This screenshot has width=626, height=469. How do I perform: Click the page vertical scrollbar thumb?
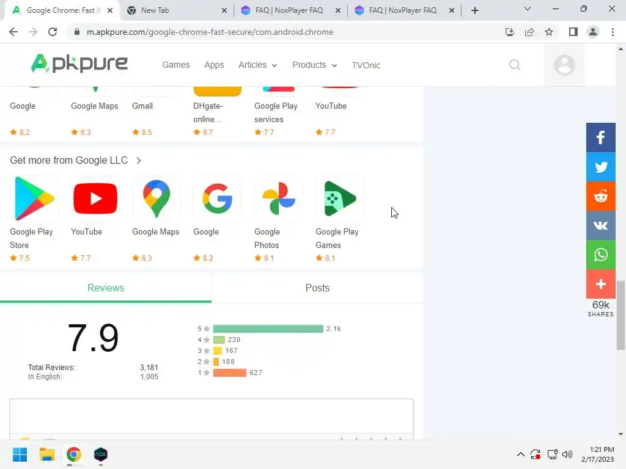point(620,315)
